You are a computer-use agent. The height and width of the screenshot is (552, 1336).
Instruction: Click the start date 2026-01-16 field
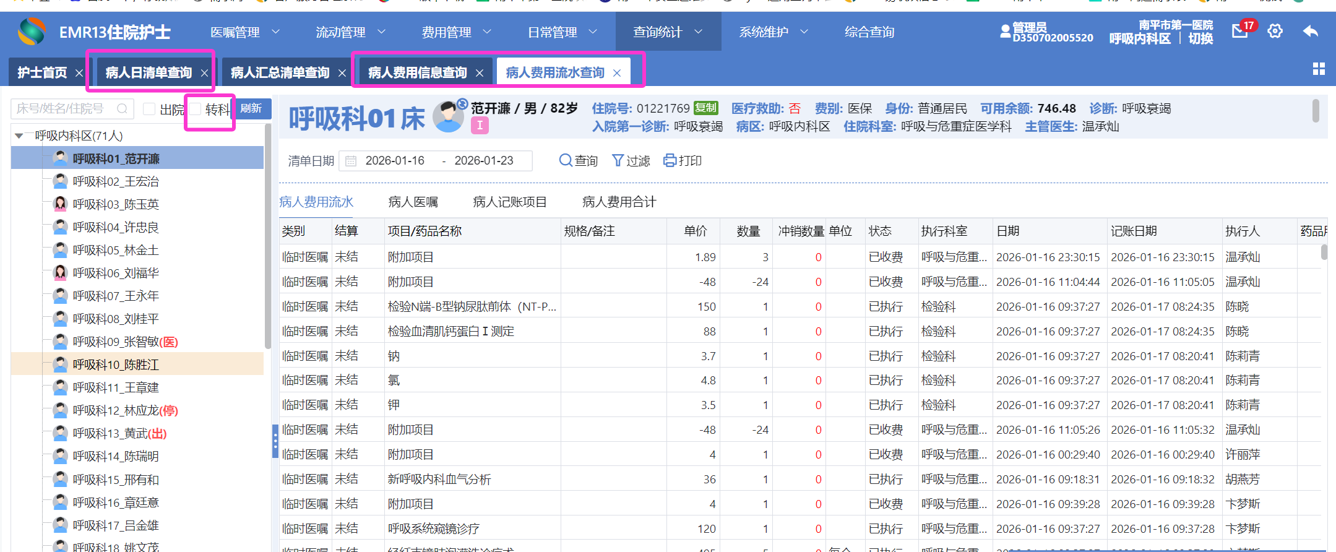click(x=395, y=161)
